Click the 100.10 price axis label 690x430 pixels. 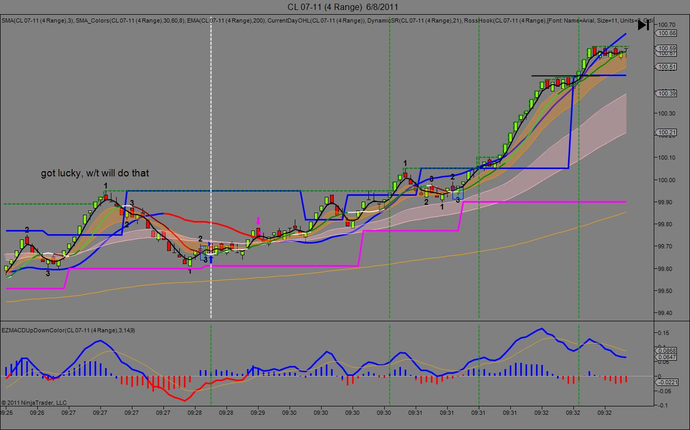click(x=667, y=158)
